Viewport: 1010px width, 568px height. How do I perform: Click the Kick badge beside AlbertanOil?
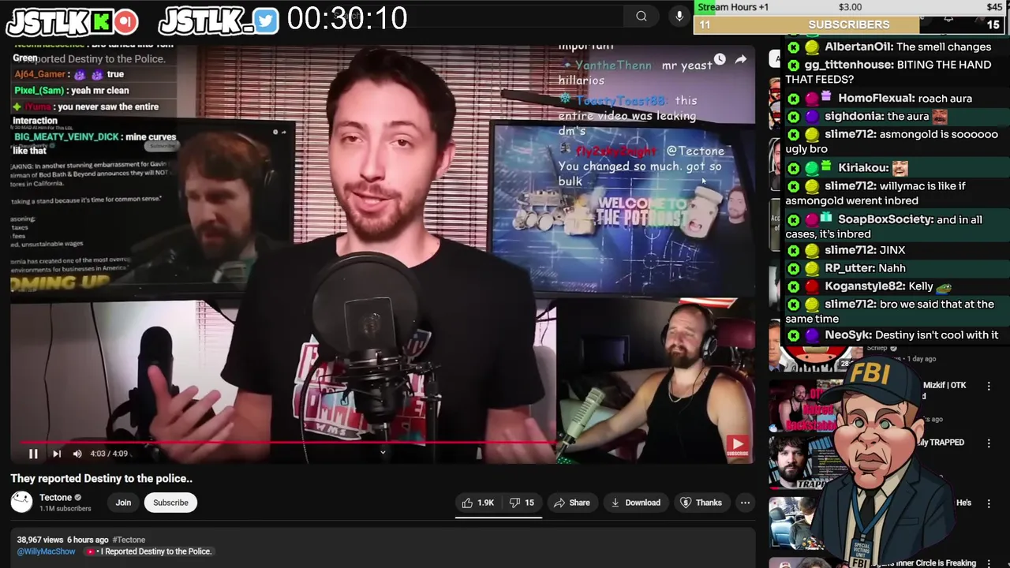pyautogui.click(x=793, y=47)
